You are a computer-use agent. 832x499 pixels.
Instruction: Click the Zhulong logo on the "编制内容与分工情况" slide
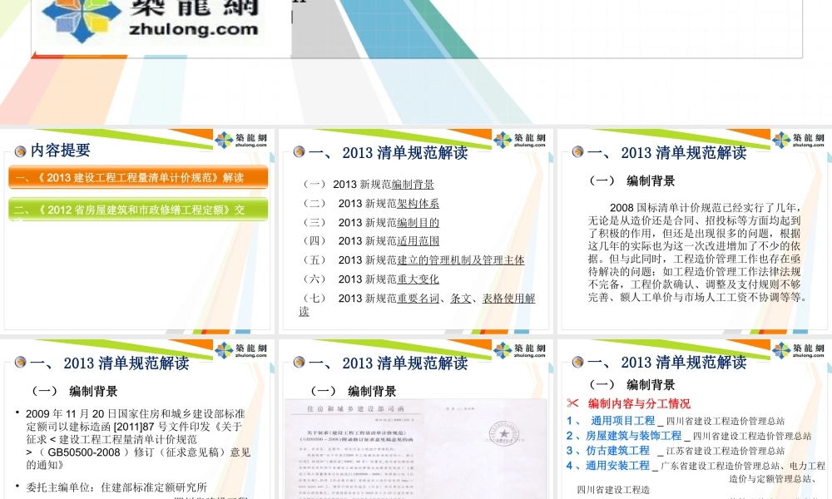tap(798, 350)
